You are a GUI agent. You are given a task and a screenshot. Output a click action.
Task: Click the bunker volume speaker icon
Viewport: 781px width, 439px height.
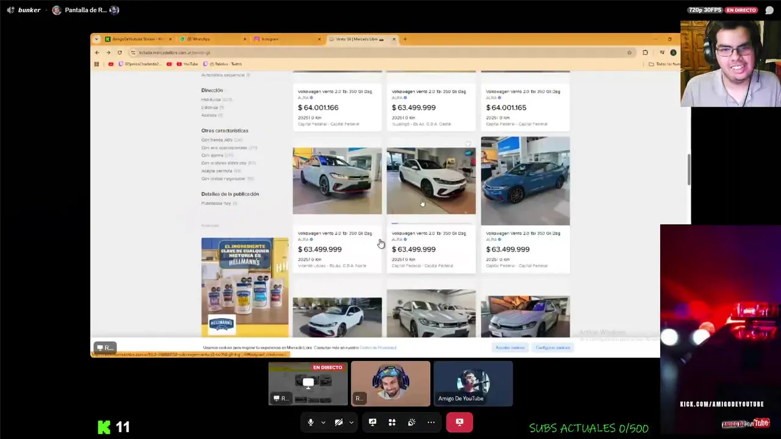10,10
